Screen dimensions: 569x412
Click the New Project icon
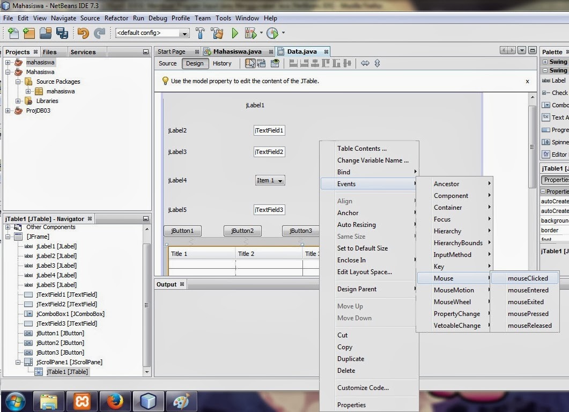click(28, 33)
